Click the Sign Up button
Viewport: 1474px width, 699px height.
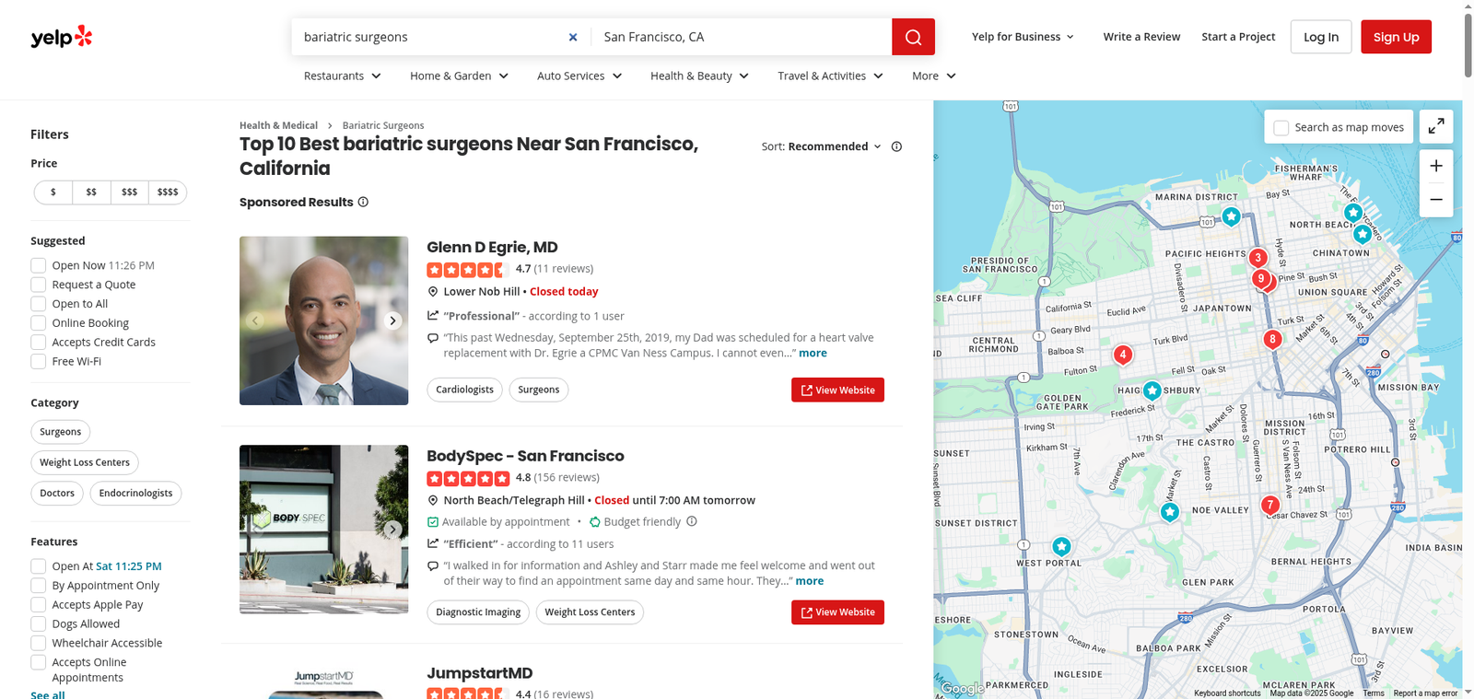pyautogui.click(x=1396, y=37)
